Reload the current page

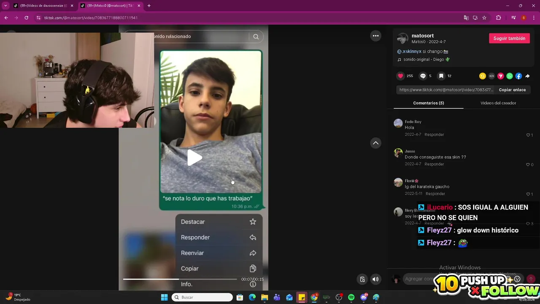[x=26, y=18]
